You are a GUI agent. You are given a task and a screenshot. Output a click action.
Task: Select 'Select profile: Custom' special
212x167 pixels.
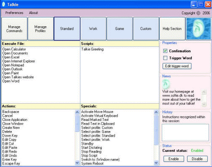[97, 128]
